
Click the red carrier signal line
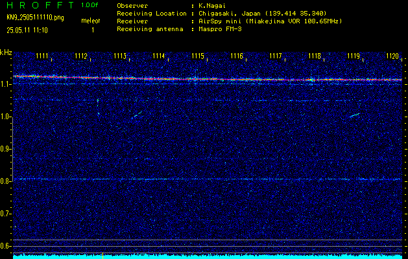[x=208, y=78]
